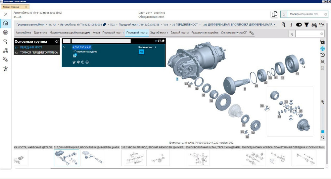Viewport: 331px width, 179px height.
Task: Click the copy windows icon near FIN search
Action: click(x=274, y=14)
